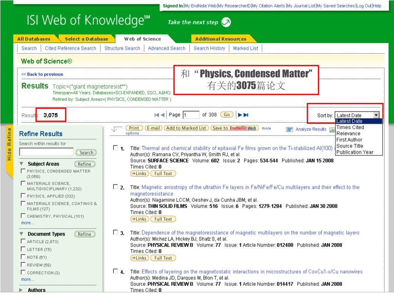
Task: Open Full Text for Surface Science result
Action: tap(163, 173)
